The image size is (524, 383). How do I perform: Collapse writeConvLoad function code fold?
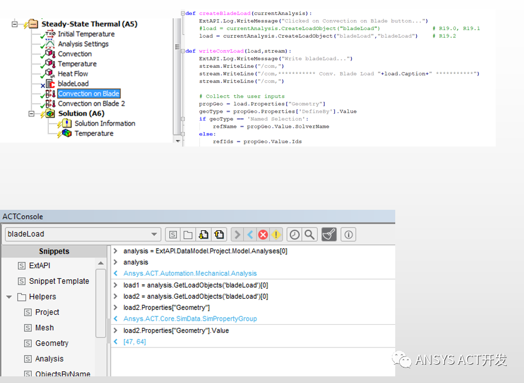183,51
